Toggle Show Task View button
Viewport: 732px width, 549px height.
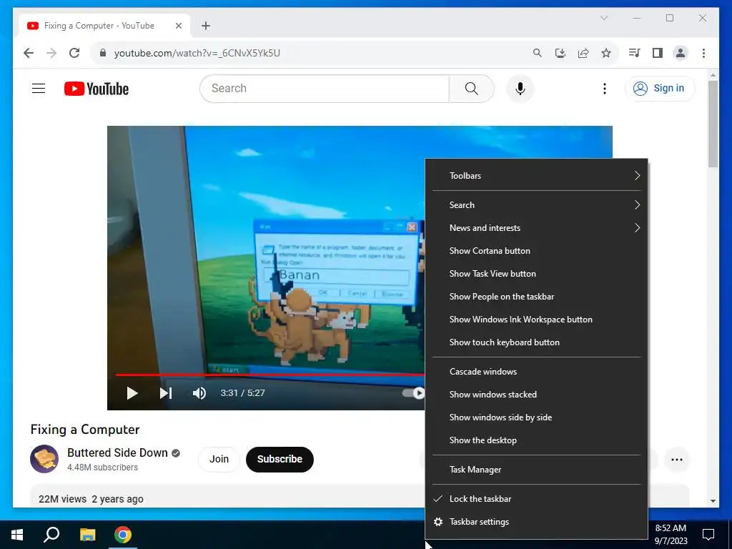[536, 274]
